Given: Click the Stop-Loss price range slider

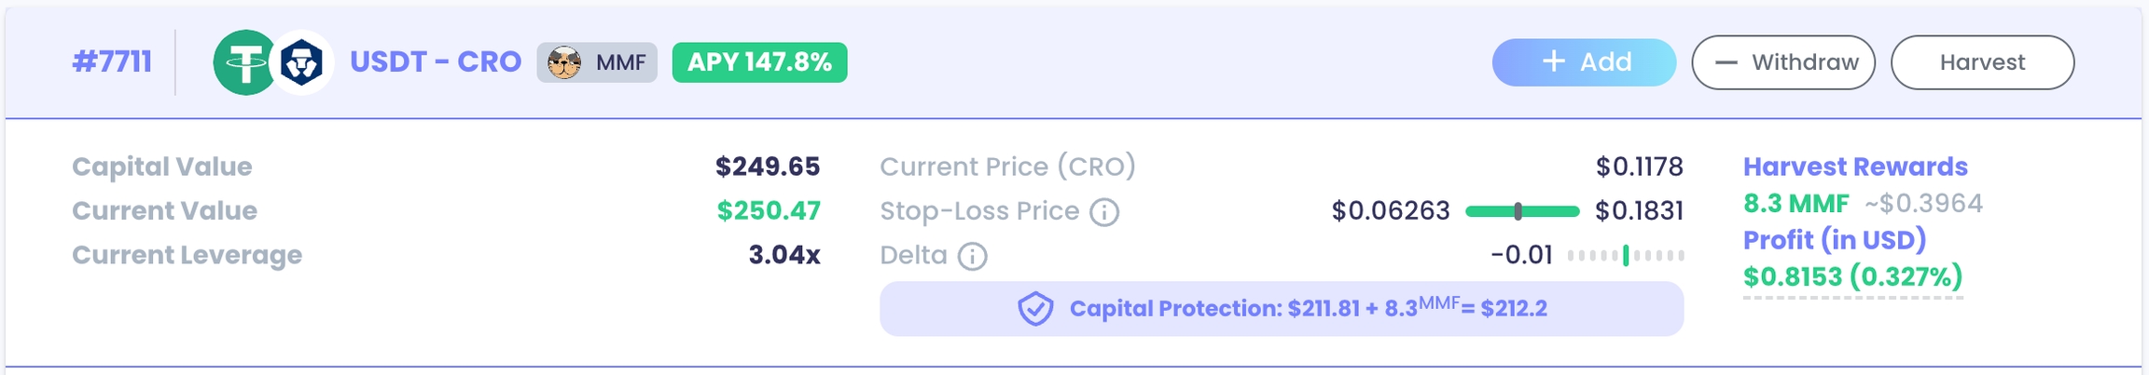Looking at the screenshot, I should (x=1522, y=211).
